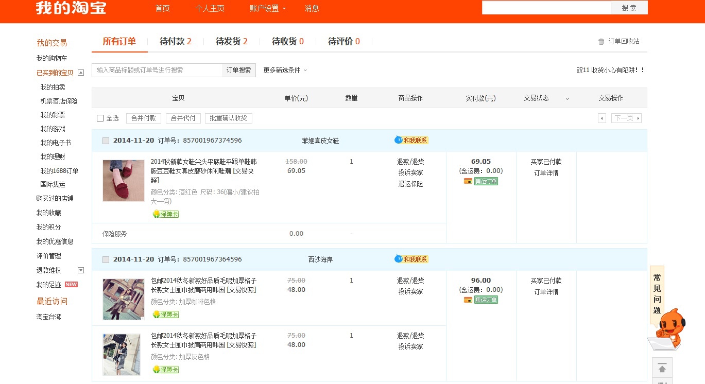Click 退款/退货 for the red shoes item
Screen dimensions: 705x384
click(x=410, y=162)
